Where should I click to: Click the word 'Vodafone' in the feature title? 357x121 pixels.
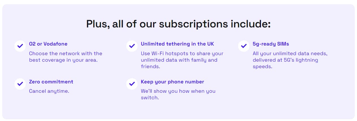[x=55, y=44]
